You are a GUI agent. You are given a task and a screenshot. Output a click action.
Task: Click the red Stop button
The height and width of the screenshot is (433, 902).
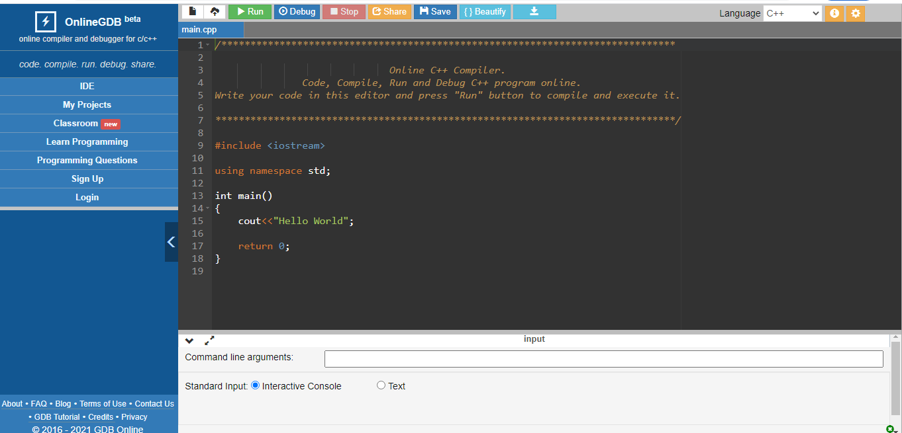[x=344, y=11]
